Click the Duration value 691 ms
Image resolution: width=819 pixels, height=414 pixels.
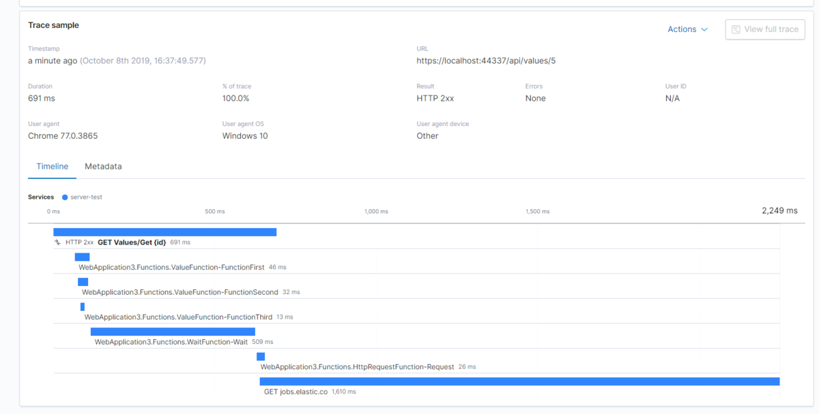42,98
